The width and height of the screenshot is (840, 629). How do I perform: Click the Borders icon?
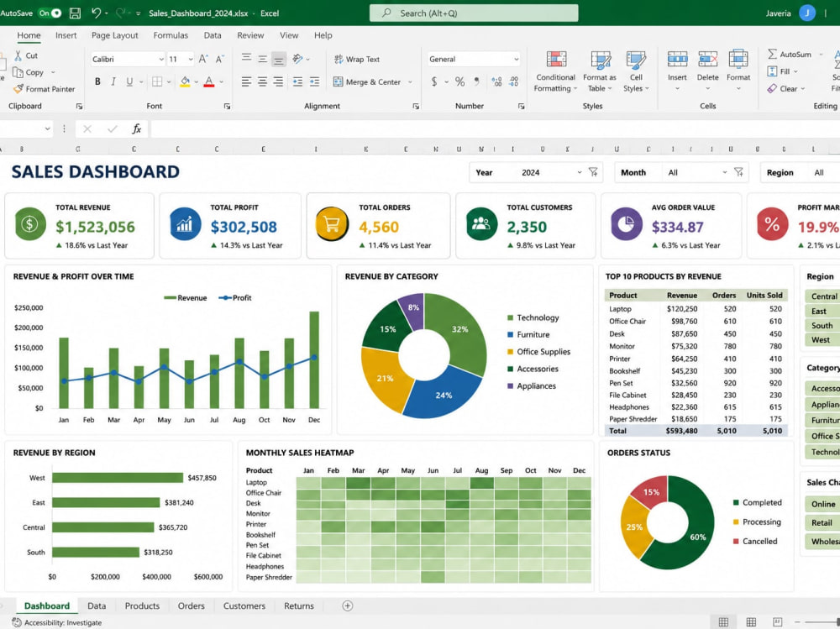pyautogui.click(x=157, y=81)
